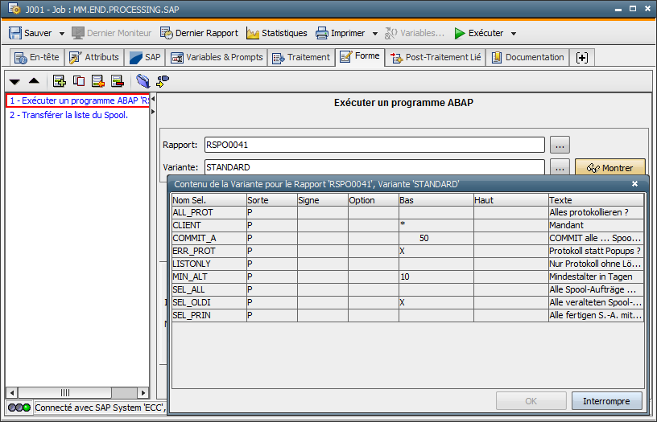Select the LISTONLY cell
The width and height of the screenshot is (657, 422).
[209, 264]
